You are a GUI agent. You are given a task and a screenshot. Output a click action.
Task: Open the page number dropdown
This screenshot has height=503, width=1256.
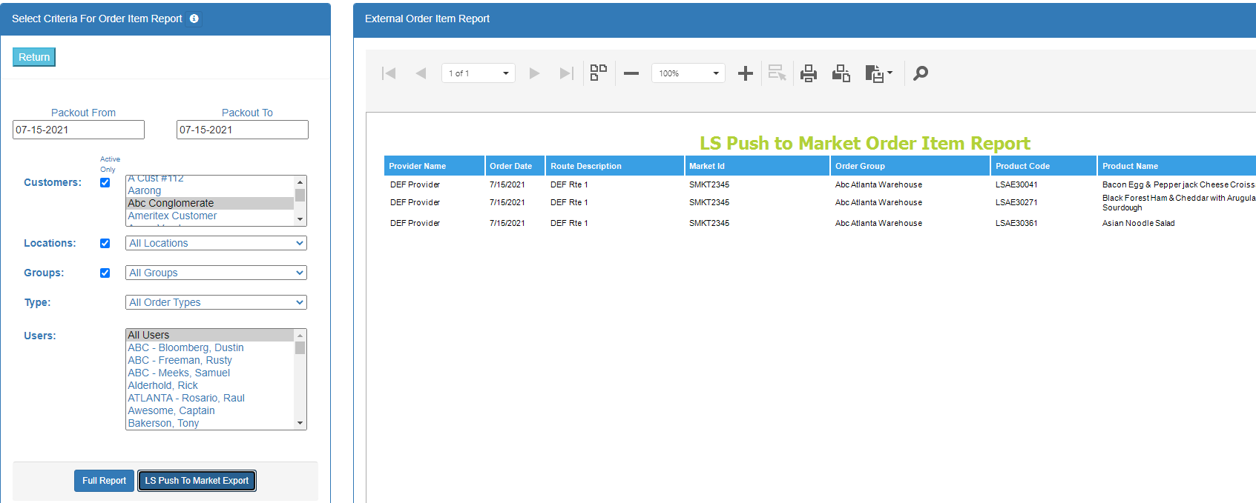pyautogui.click(x=479, y=73)
